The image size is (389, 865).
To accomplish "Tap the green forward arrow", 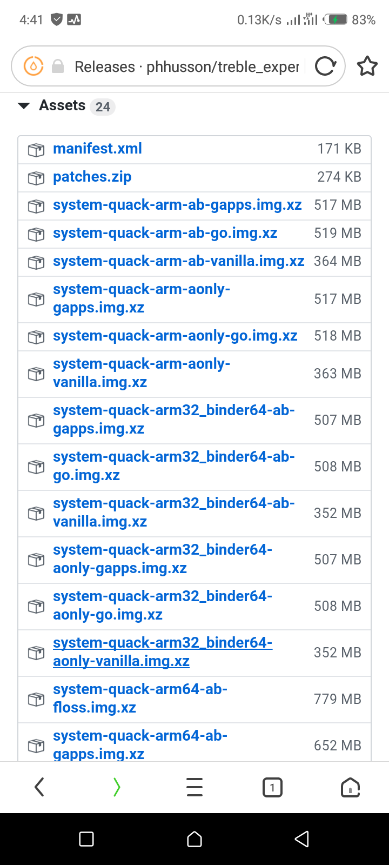I will point(117,787).
